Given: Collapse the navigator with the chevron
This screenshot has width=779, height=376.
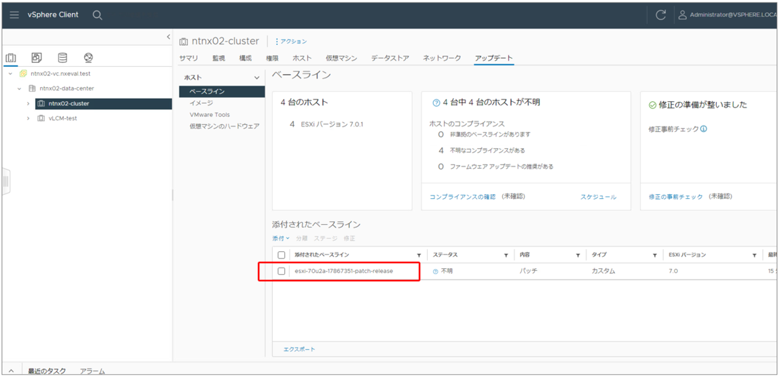Looking at the screenshot, I should coord(169,37).
